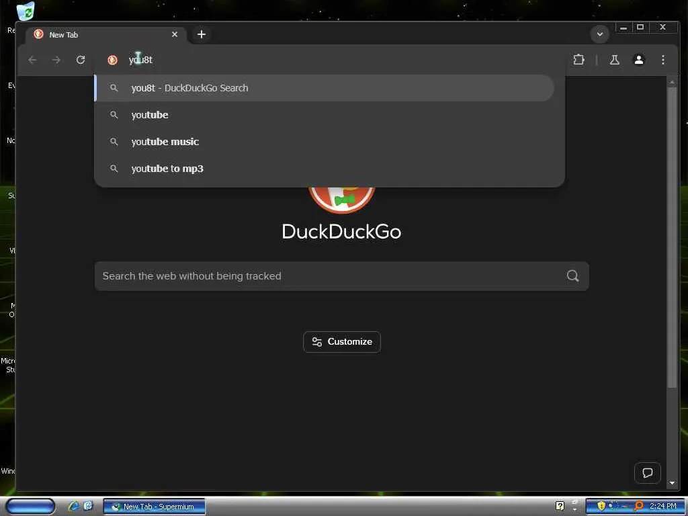This screenshot has width=688, height=516.
Task: Reload the page
Action: [81, 60]
